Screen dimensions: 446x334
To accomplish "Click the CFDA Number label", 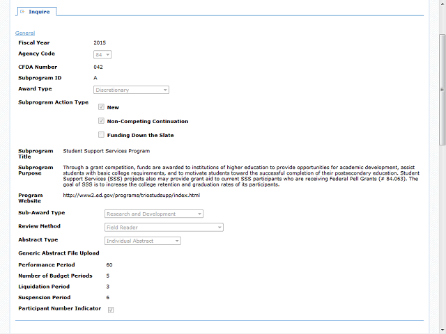I will click(38, 67).
